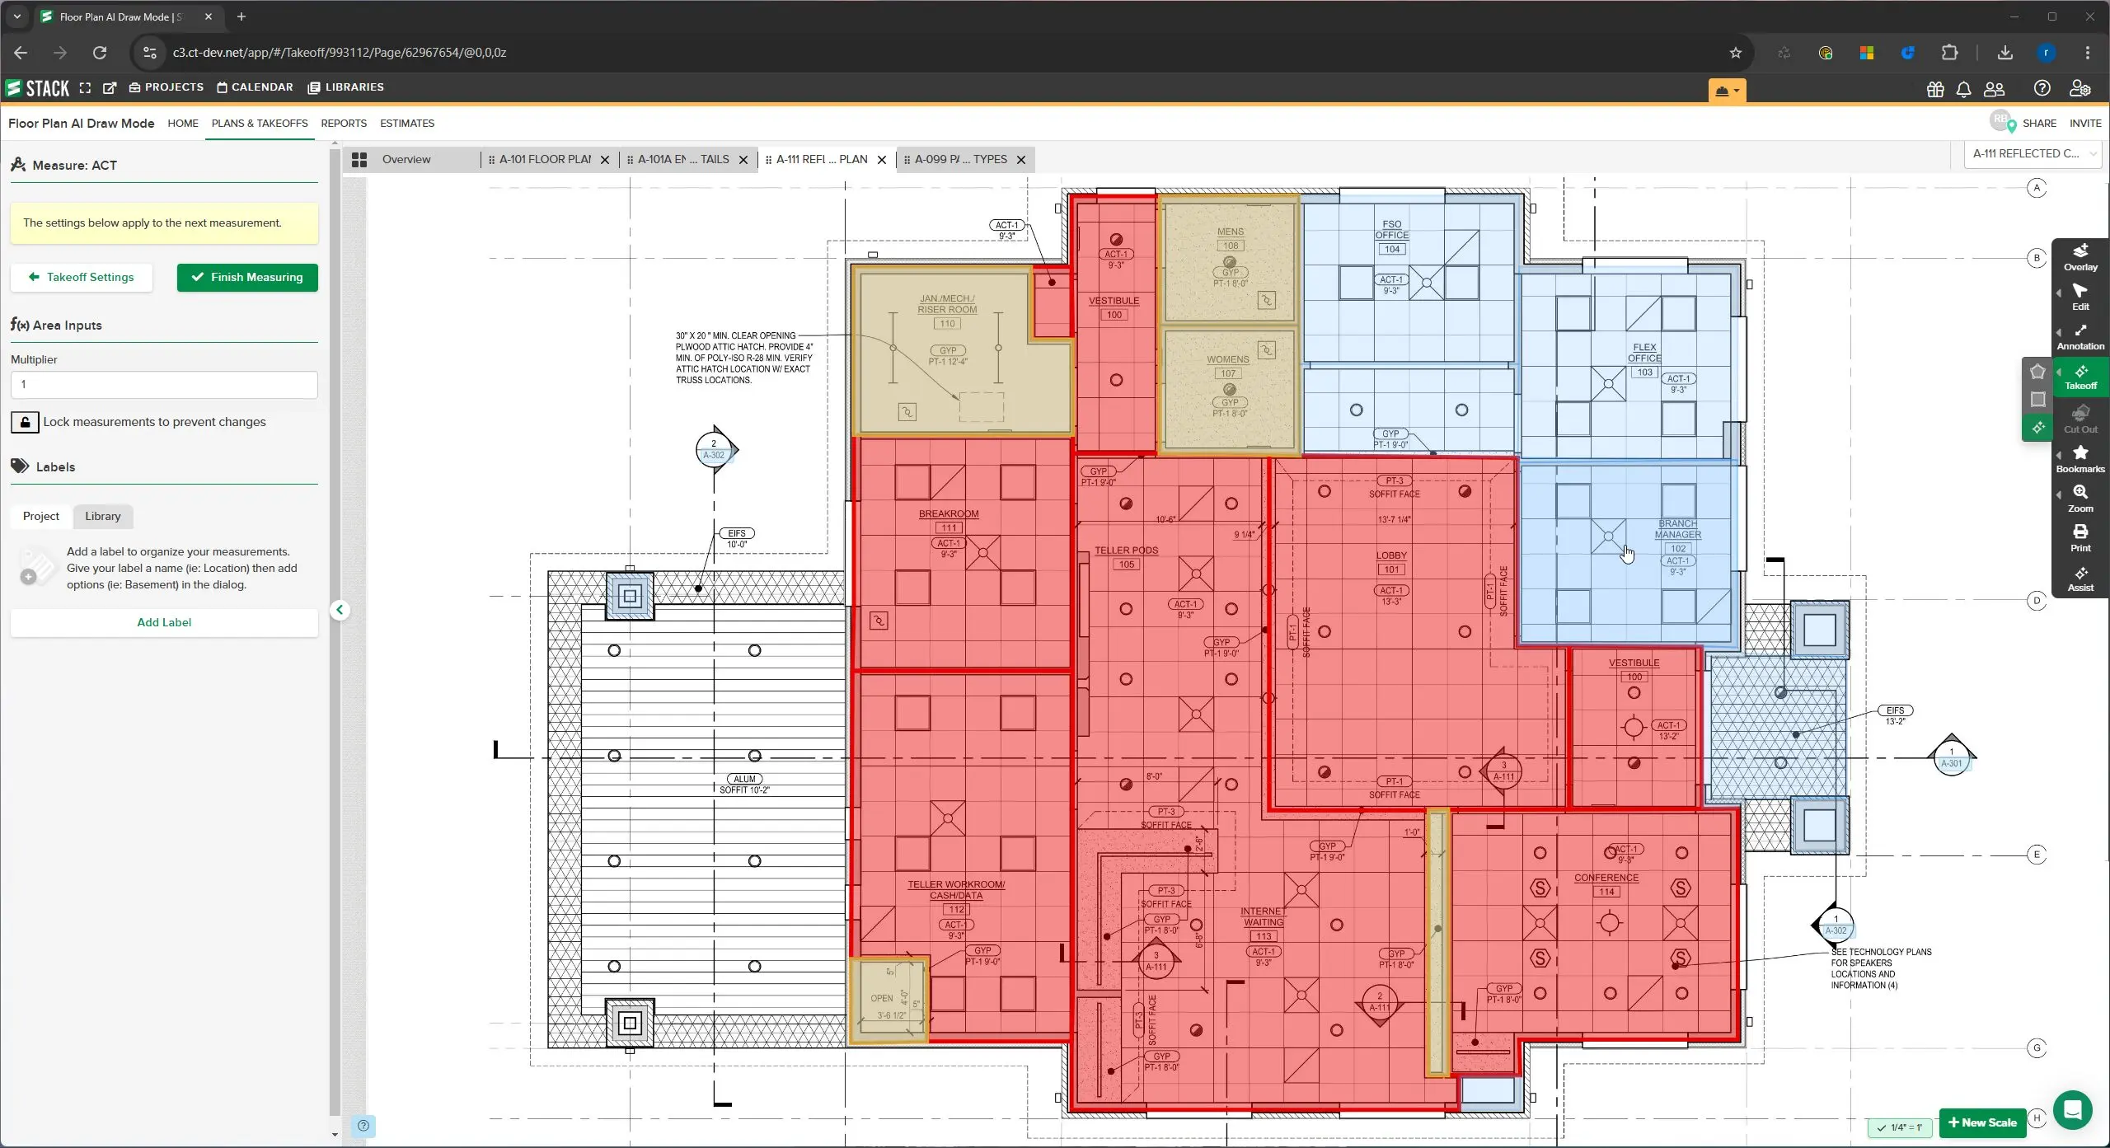Expand the Labels section

point(54,465)
